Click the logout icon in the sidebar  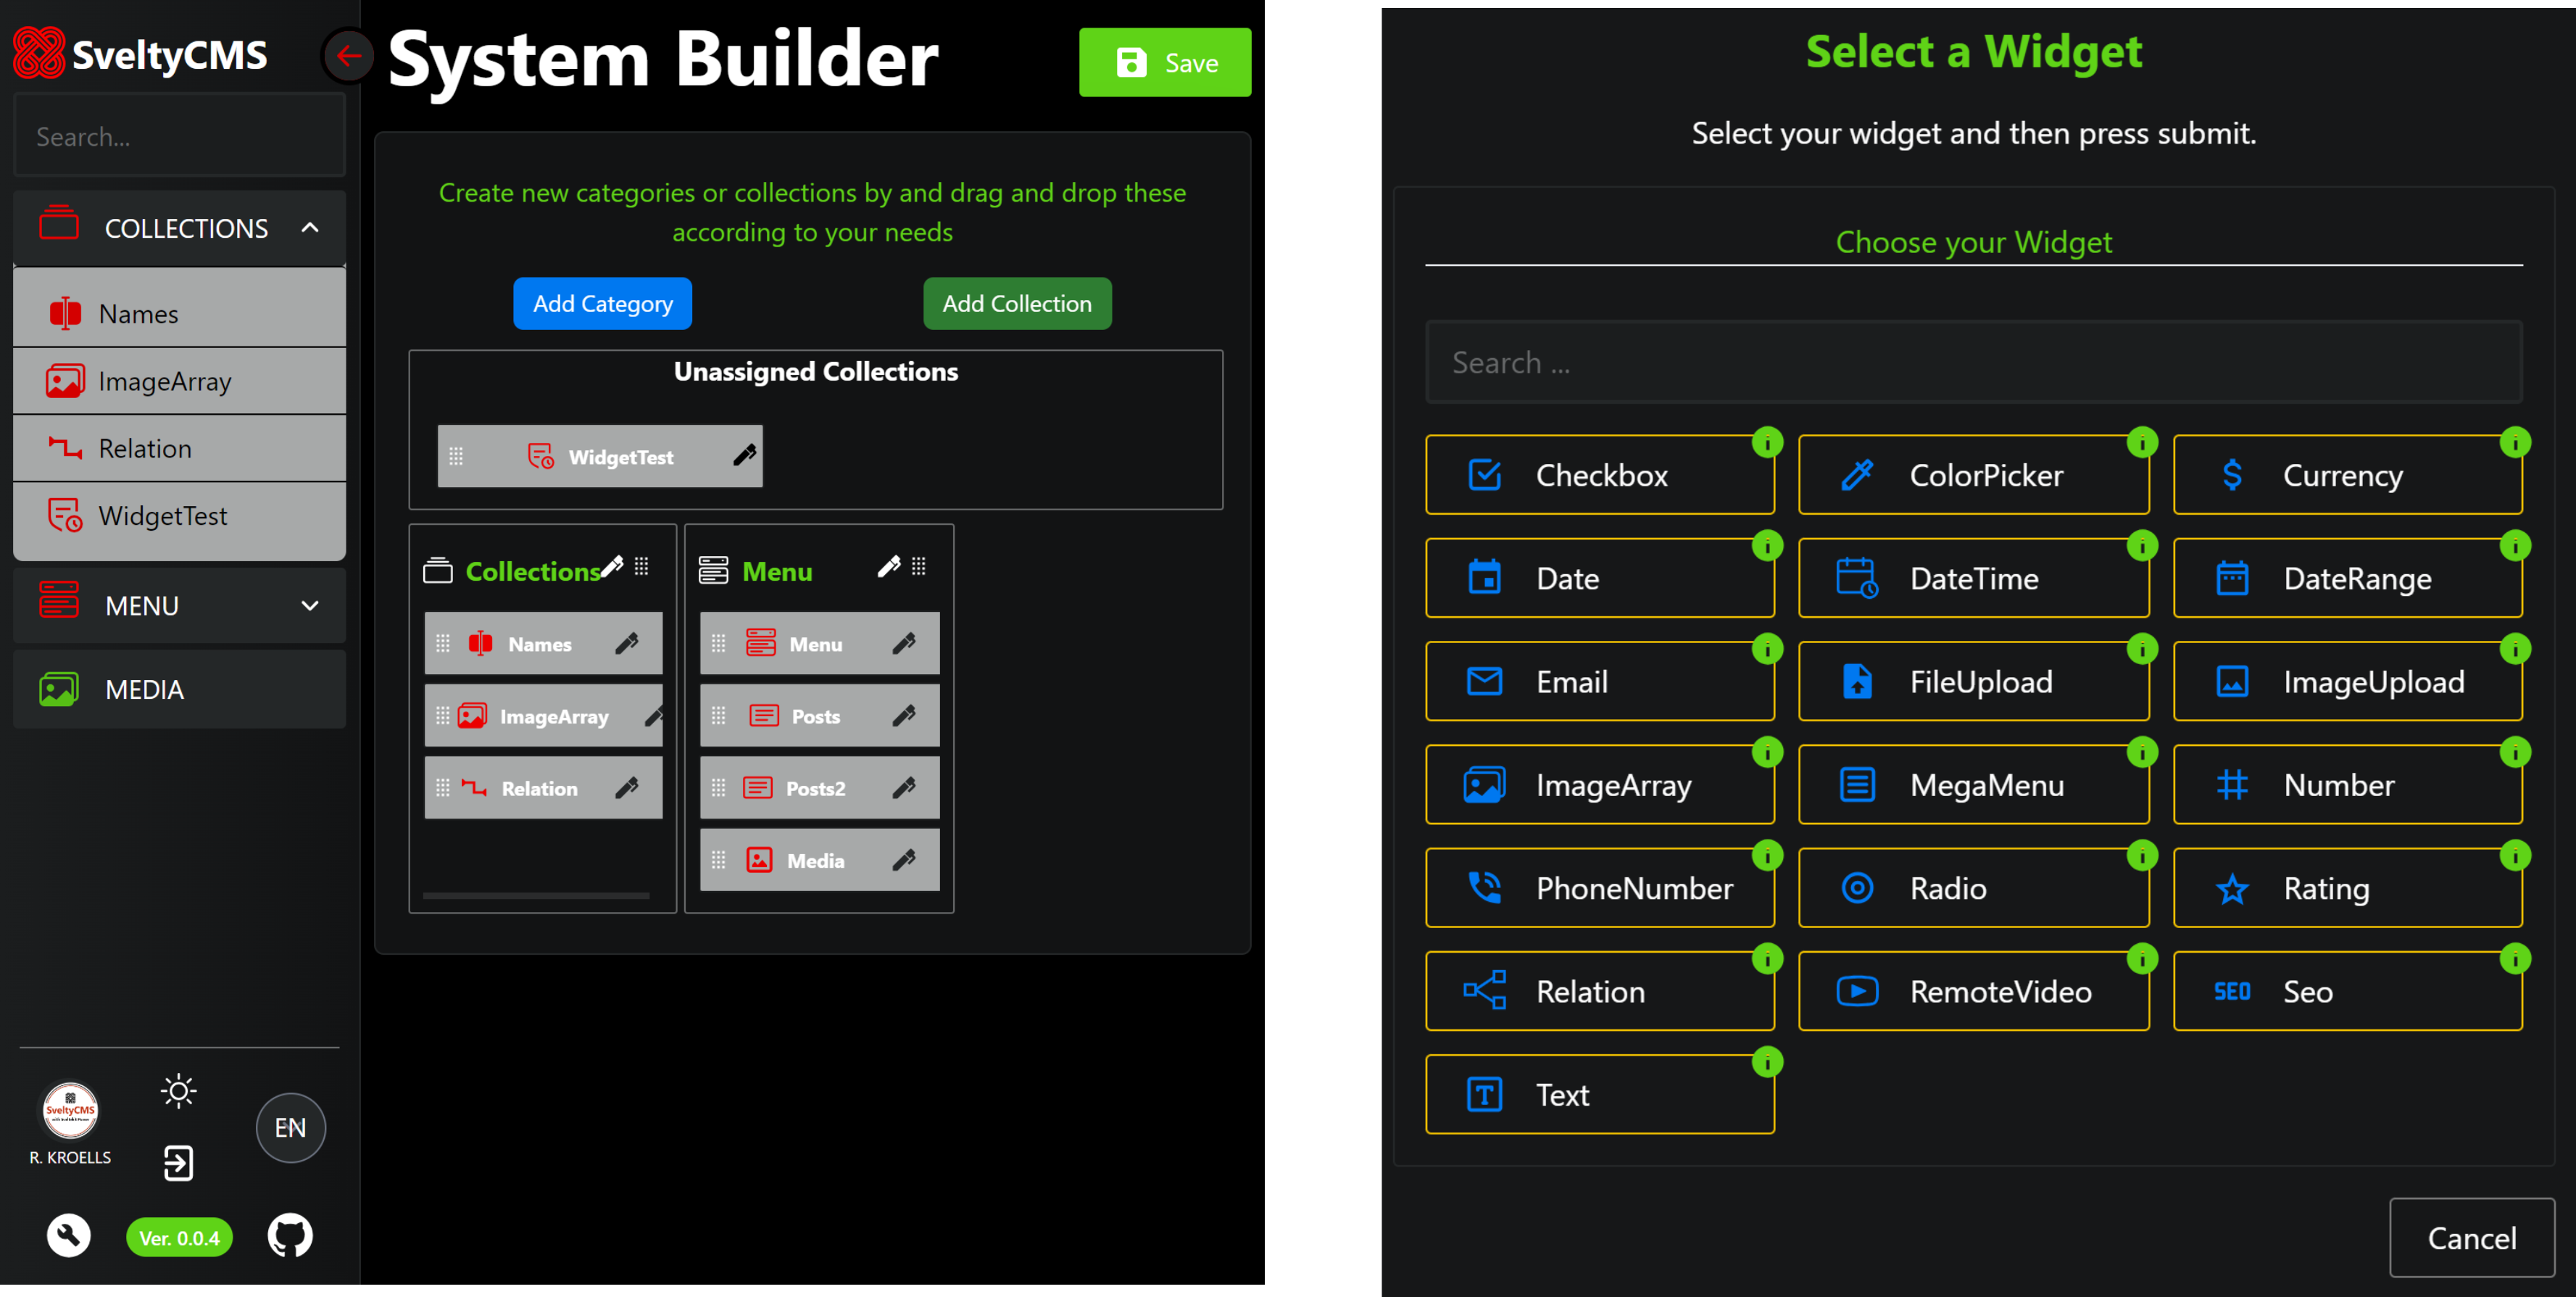(x=178, y=1163)
